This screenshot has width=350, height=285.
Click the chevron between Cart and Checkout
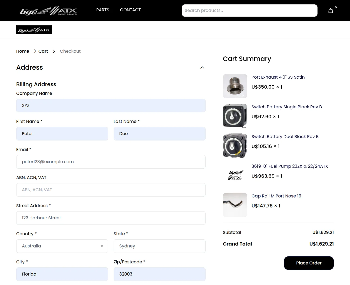pos(54,51)
